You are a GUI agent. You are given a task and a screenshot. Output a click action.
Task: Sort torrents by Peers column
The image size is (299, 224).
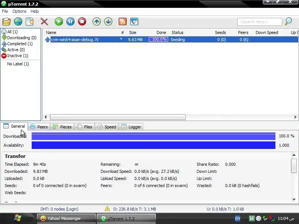click(243, 32)
